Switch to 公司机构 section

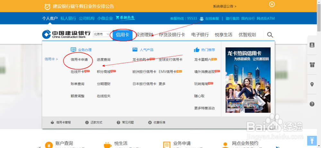pos(87,18)
